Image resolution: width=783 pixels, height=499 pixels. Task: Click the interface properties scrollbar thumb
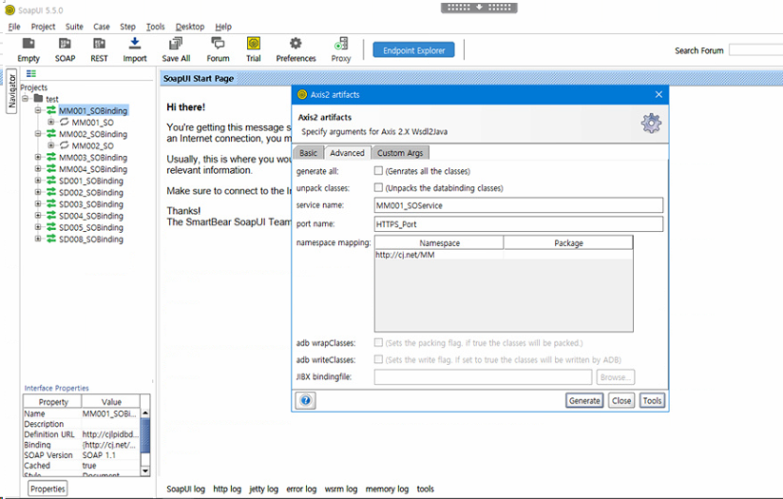[x=145, y=436]
